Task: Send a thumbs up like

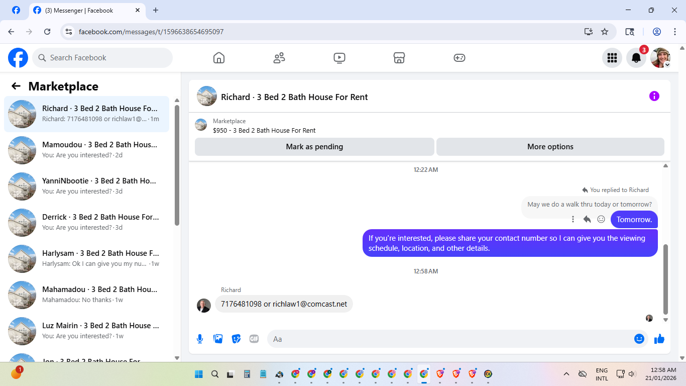Action: 659,339
